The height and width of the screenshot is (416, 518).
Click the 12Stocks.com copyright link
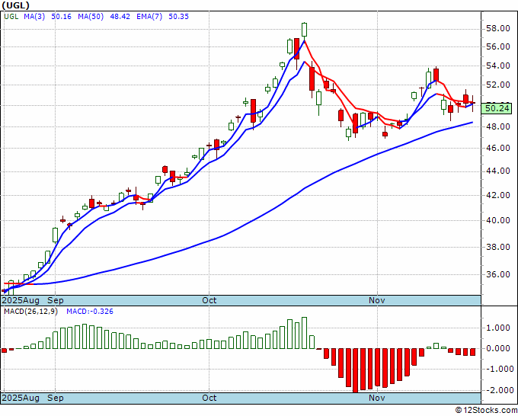click(x=486, y=410)
